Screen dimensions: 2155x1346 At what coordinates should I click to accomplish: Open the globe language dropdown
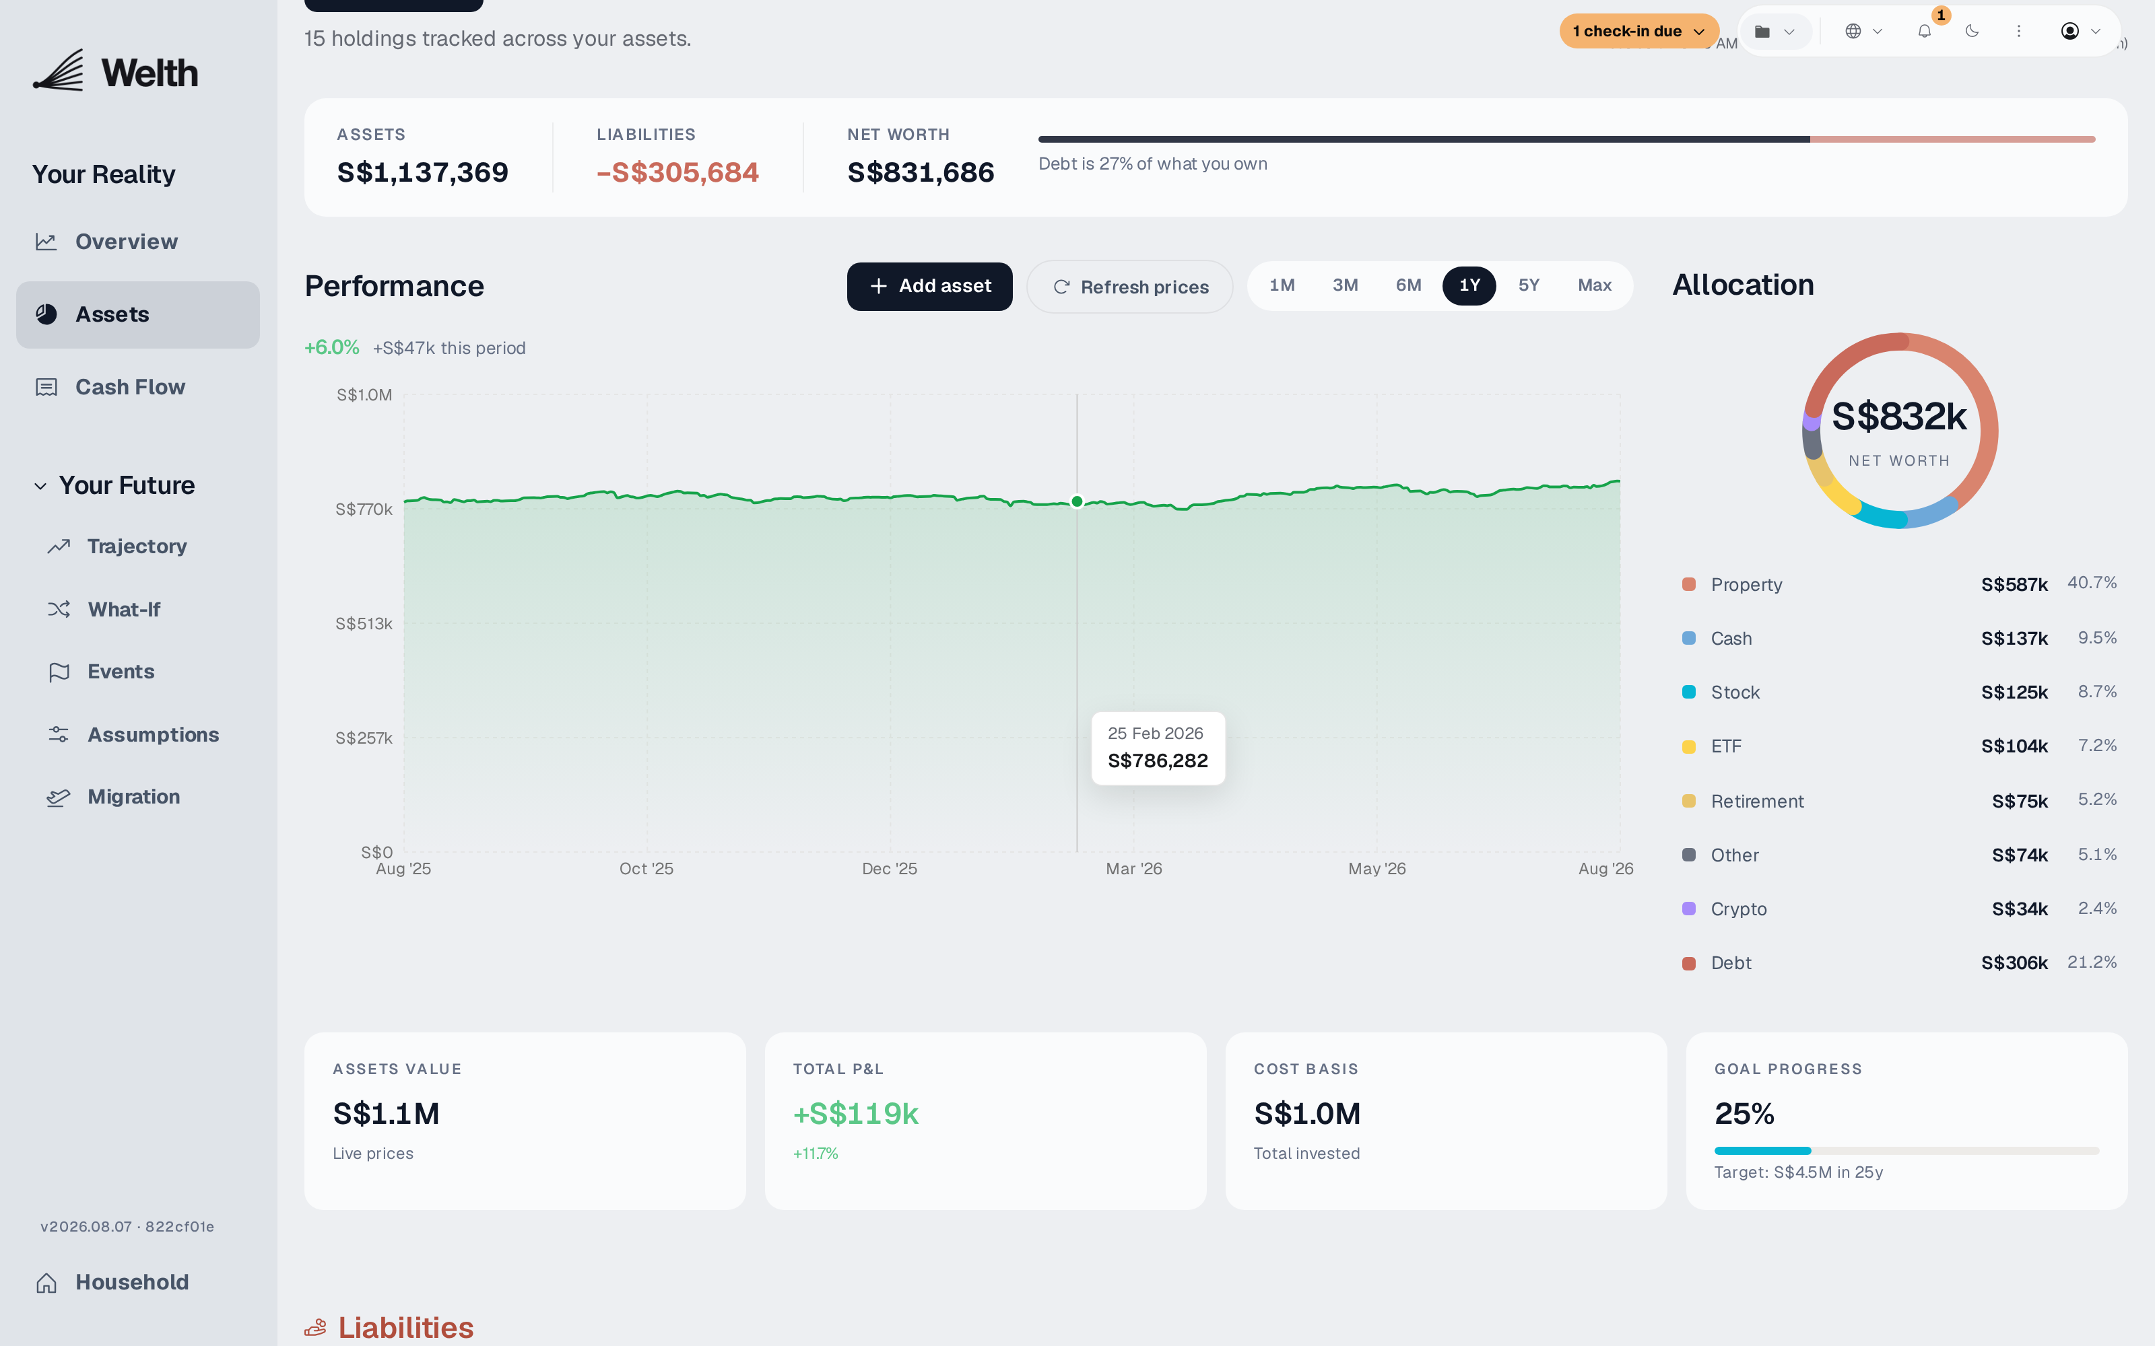(x=1864, y=31)
